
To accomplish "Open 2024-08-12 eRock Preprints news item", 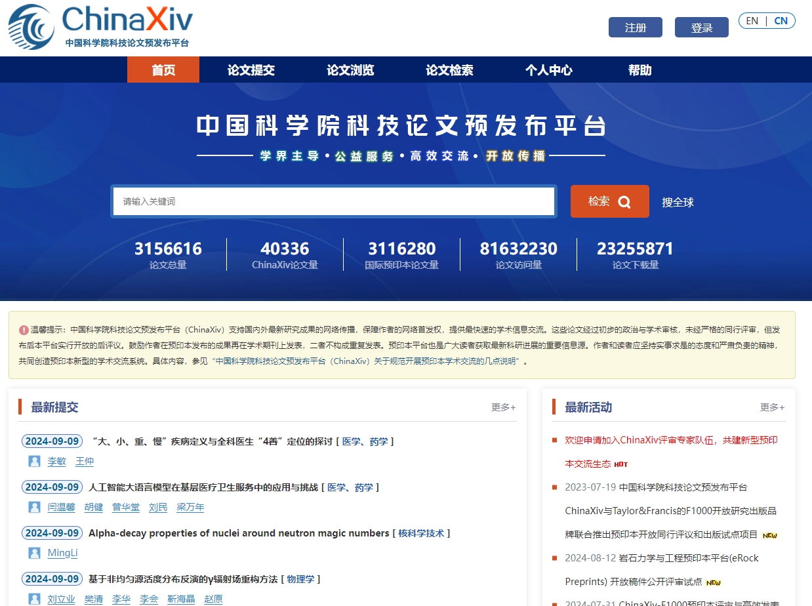I will 662,570.
